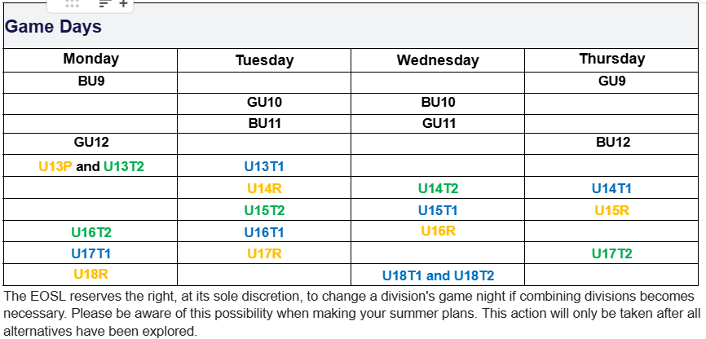Image resolution: width=706 pixels, height=339 pixels.
Task: Click the plus add icon
Action: point(123,4)
